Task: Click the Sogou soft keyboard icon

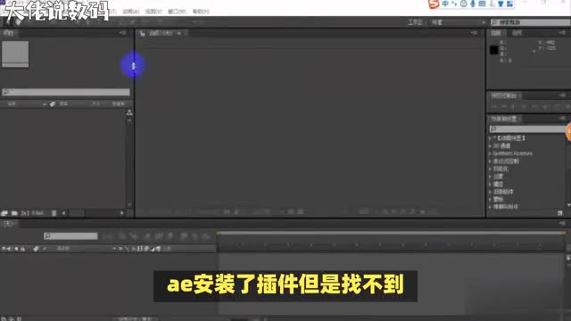Action: pos(482,4)
